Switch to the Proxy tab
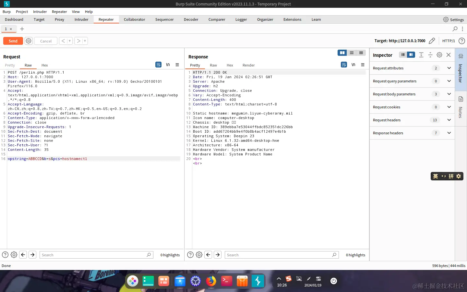Image resolution: width=467 pixels, height=292 pixels. tap(59, 19)
